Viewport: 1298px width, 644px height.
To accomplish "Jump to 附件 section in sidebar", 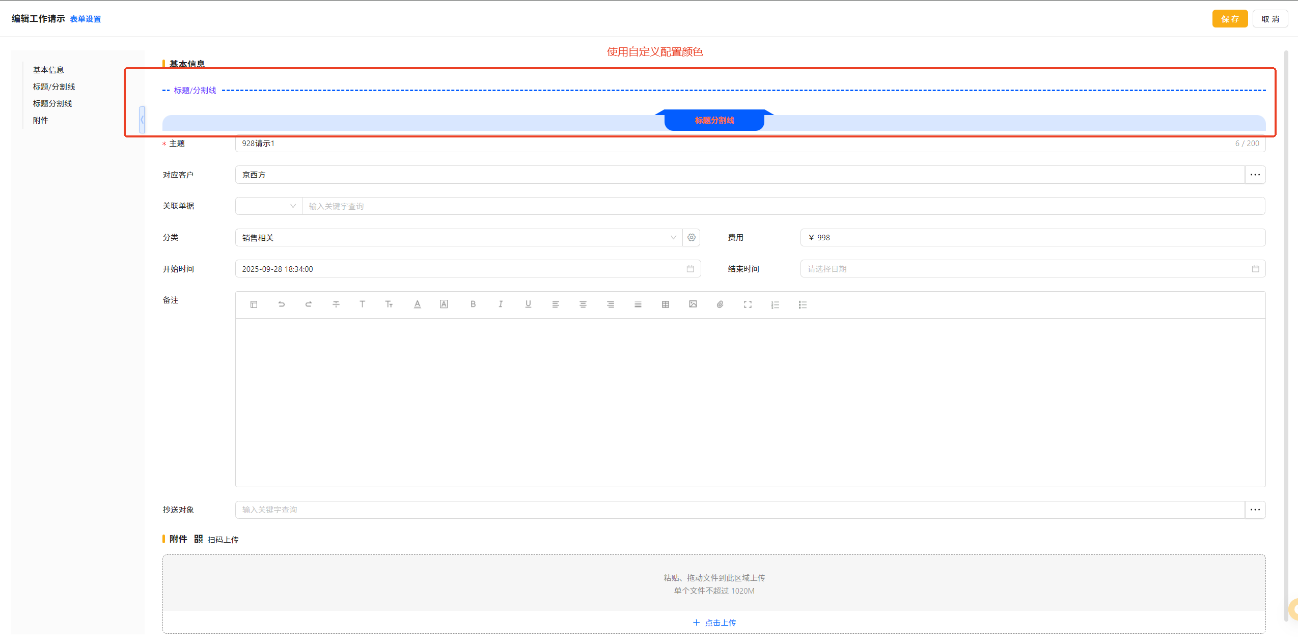I will tap(41, 120).
